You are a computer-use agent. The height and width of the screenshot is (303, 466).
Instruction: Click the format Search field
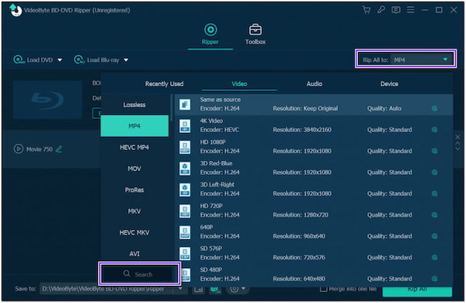tap(139, 273)
